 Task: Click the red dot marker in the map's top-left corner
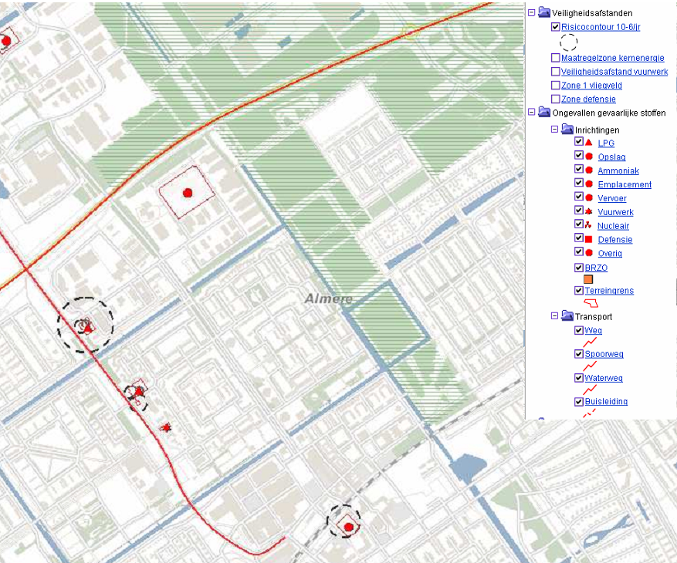click(6, 42)
